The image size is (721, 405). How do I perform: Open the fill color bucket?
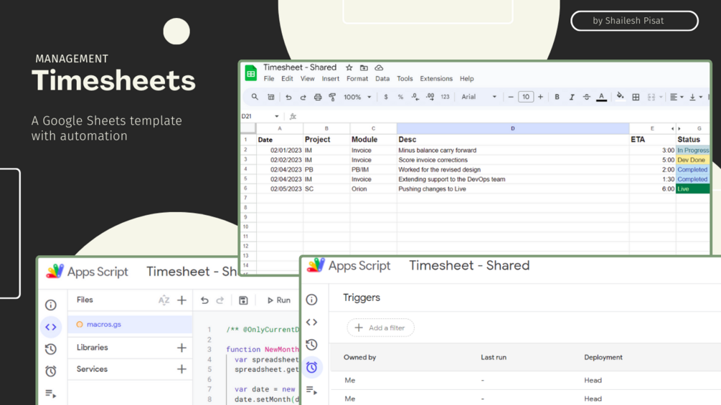[x=621, y=97]
